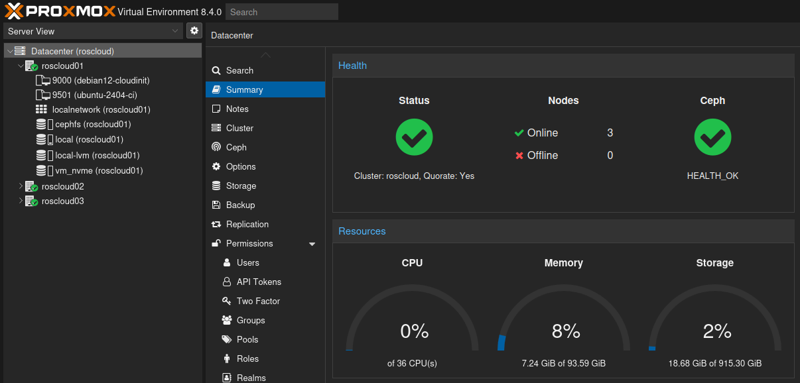Screen dimensions: 800x383
Task: Click the Proxmox logo
Action: point(60,11)
